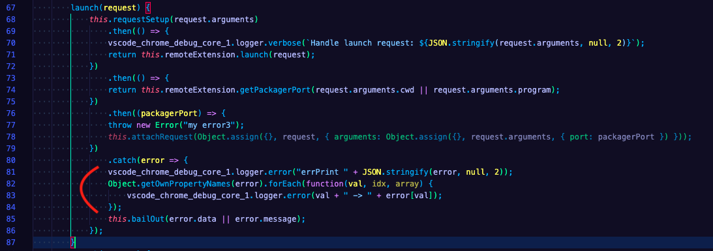Click the 'this' keyword on line 68
Screen dimensions: 713x251
pos(99,19)
